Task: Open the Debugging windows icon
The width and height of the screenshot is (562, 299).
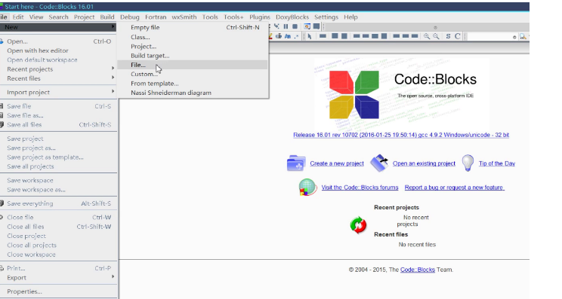Action: 307,26
